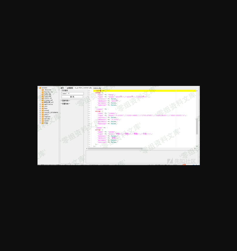Open the 全局搜索 tab
Viewport: 237px width, 251px height.
coord(70,88)
